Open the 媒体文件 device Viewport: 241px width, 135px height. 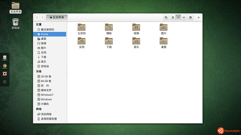(x=50, y=90)
